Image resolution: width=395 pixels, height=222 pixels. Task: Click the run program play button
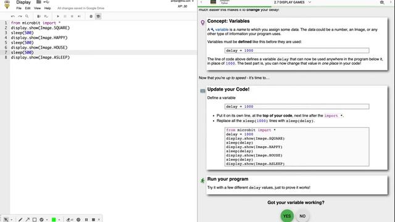click(x=58, y=17)
